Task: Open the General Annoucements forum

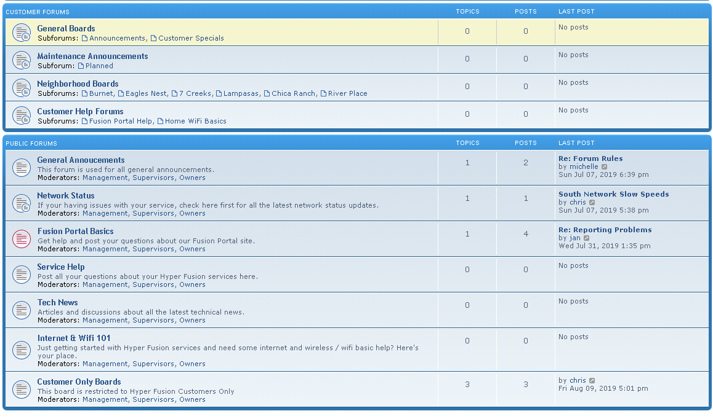Action: (x=81, y=160)
